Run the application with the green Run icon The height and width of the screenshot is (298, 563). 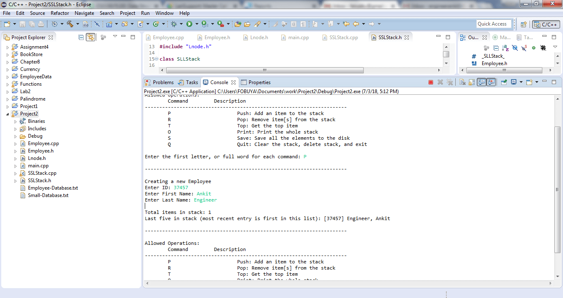coord(189,23)
